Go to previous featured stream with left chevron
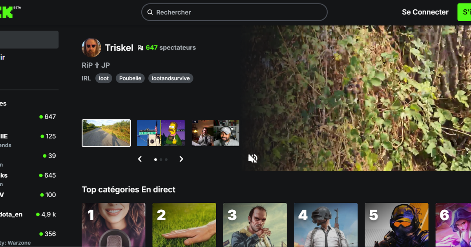471x247 pixels. [140, 159]
